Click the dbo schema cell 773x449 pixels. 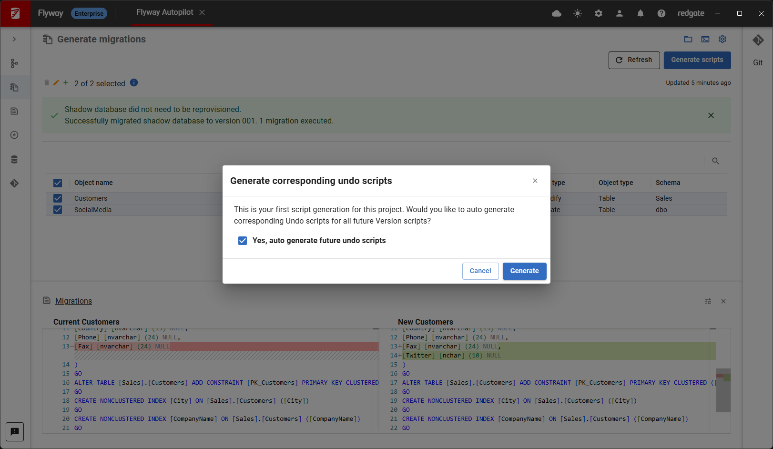click(661, 210)
